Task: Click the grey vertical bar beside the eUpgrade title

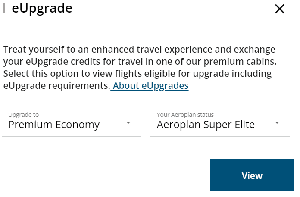Action: [4, 8]
